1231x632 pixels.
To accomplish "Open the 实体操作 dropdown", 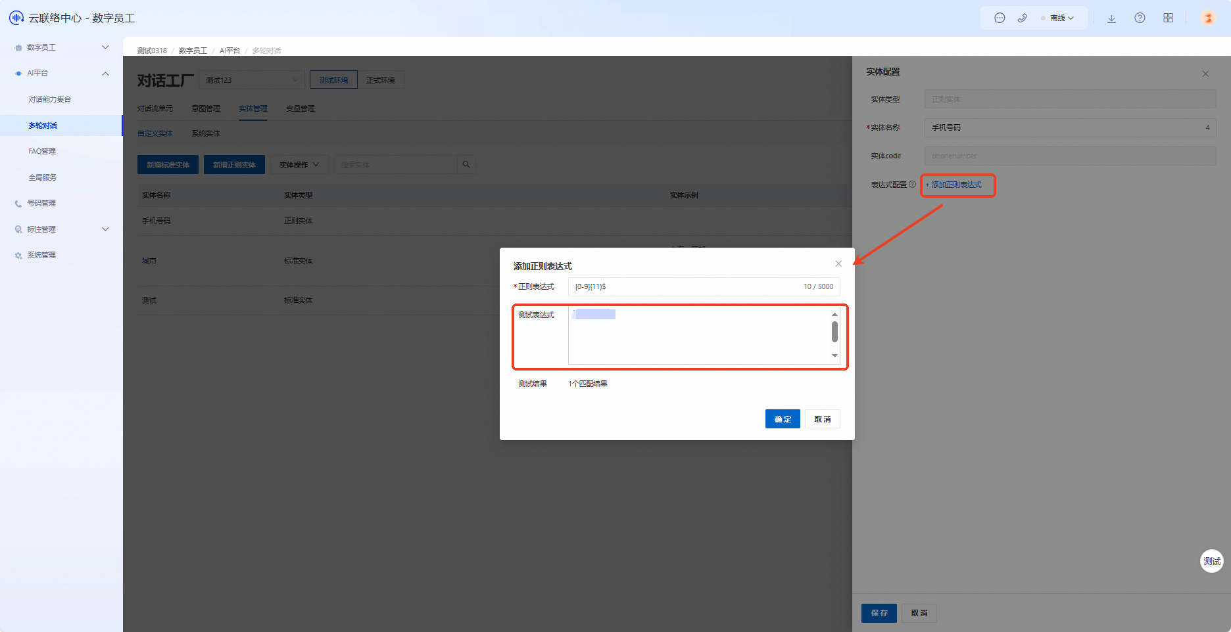I will (299, 165).
